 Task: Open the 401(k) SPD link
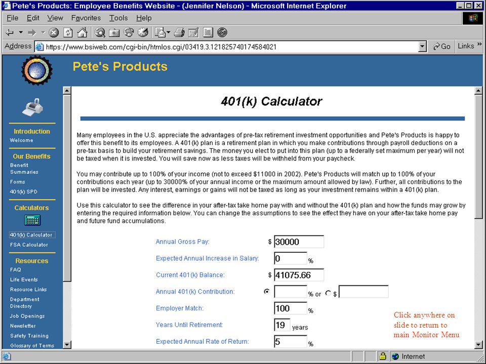coord(24,192)
